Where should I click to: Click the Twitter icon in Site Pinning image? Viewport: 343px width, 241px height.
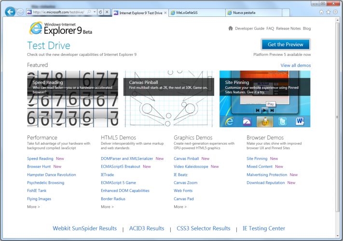282,121
